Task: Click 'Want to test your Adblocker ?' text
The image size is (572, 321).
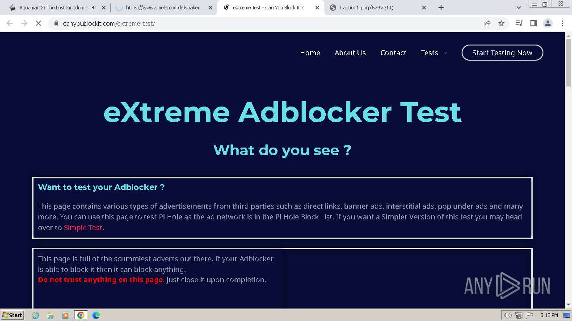Action: coord(101,187)
